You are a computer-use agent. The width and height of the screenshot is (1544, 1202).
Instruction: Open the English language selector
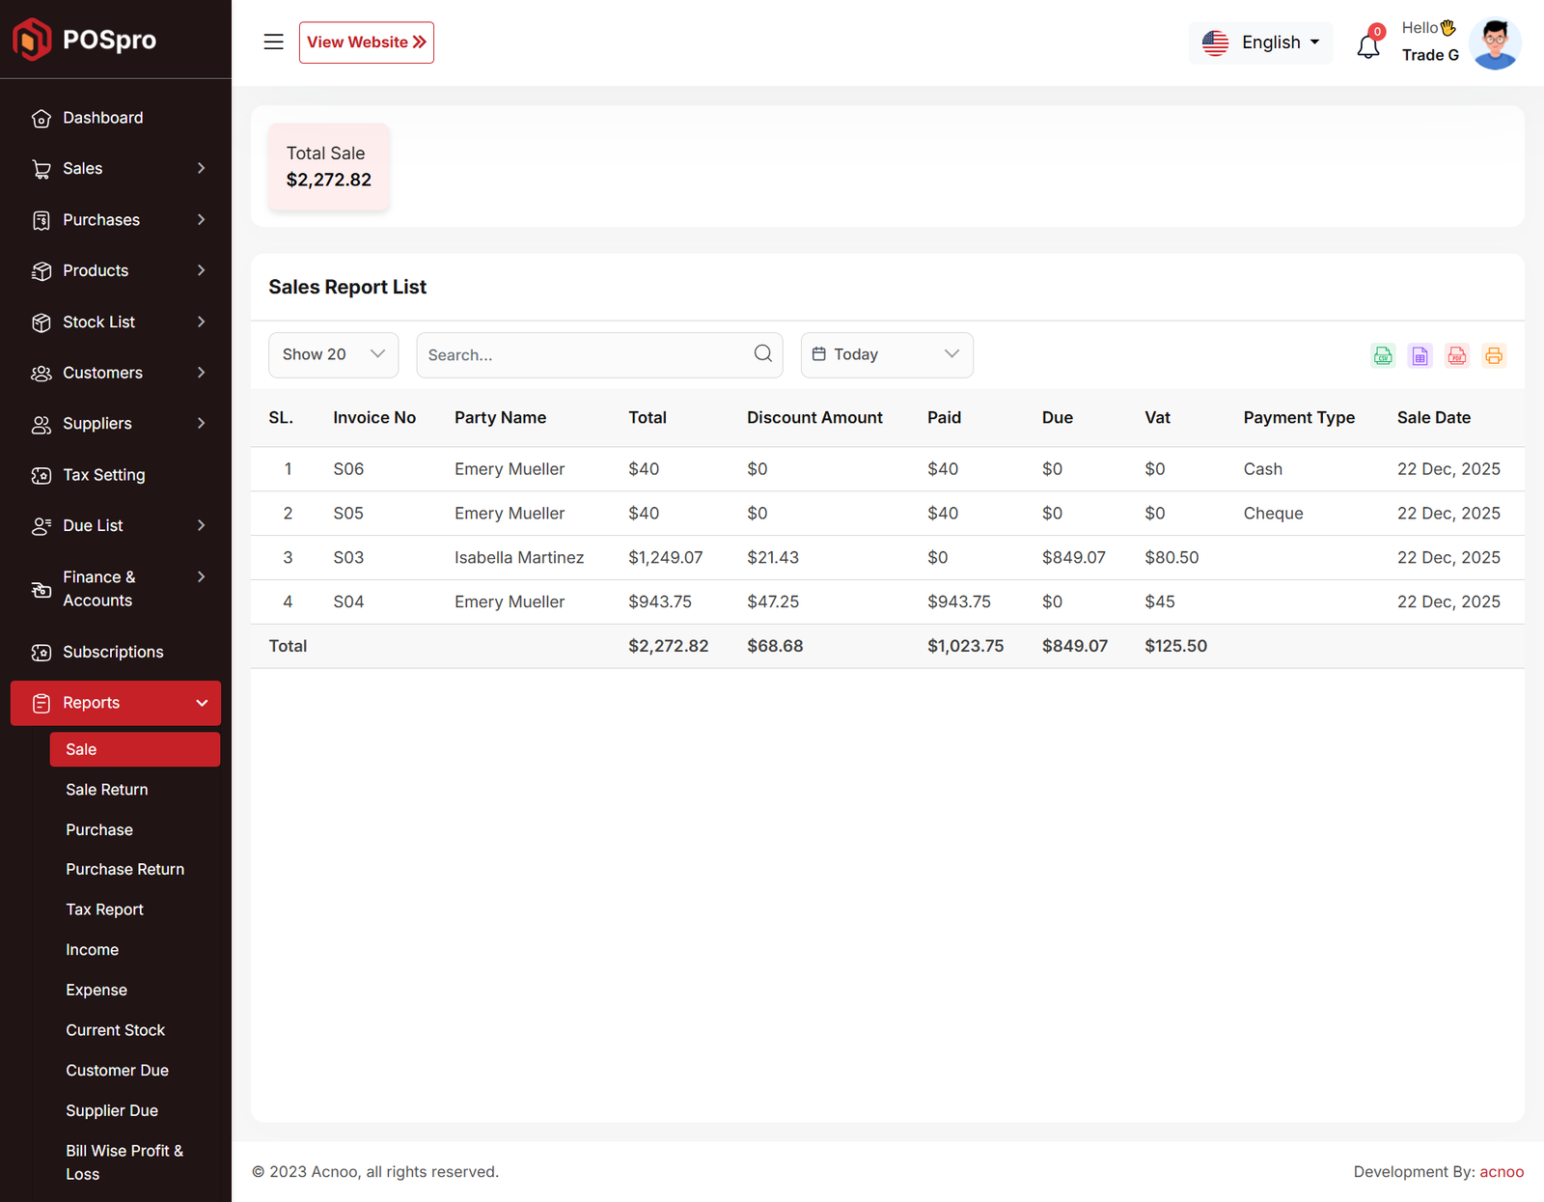[x=1260, y=43]
